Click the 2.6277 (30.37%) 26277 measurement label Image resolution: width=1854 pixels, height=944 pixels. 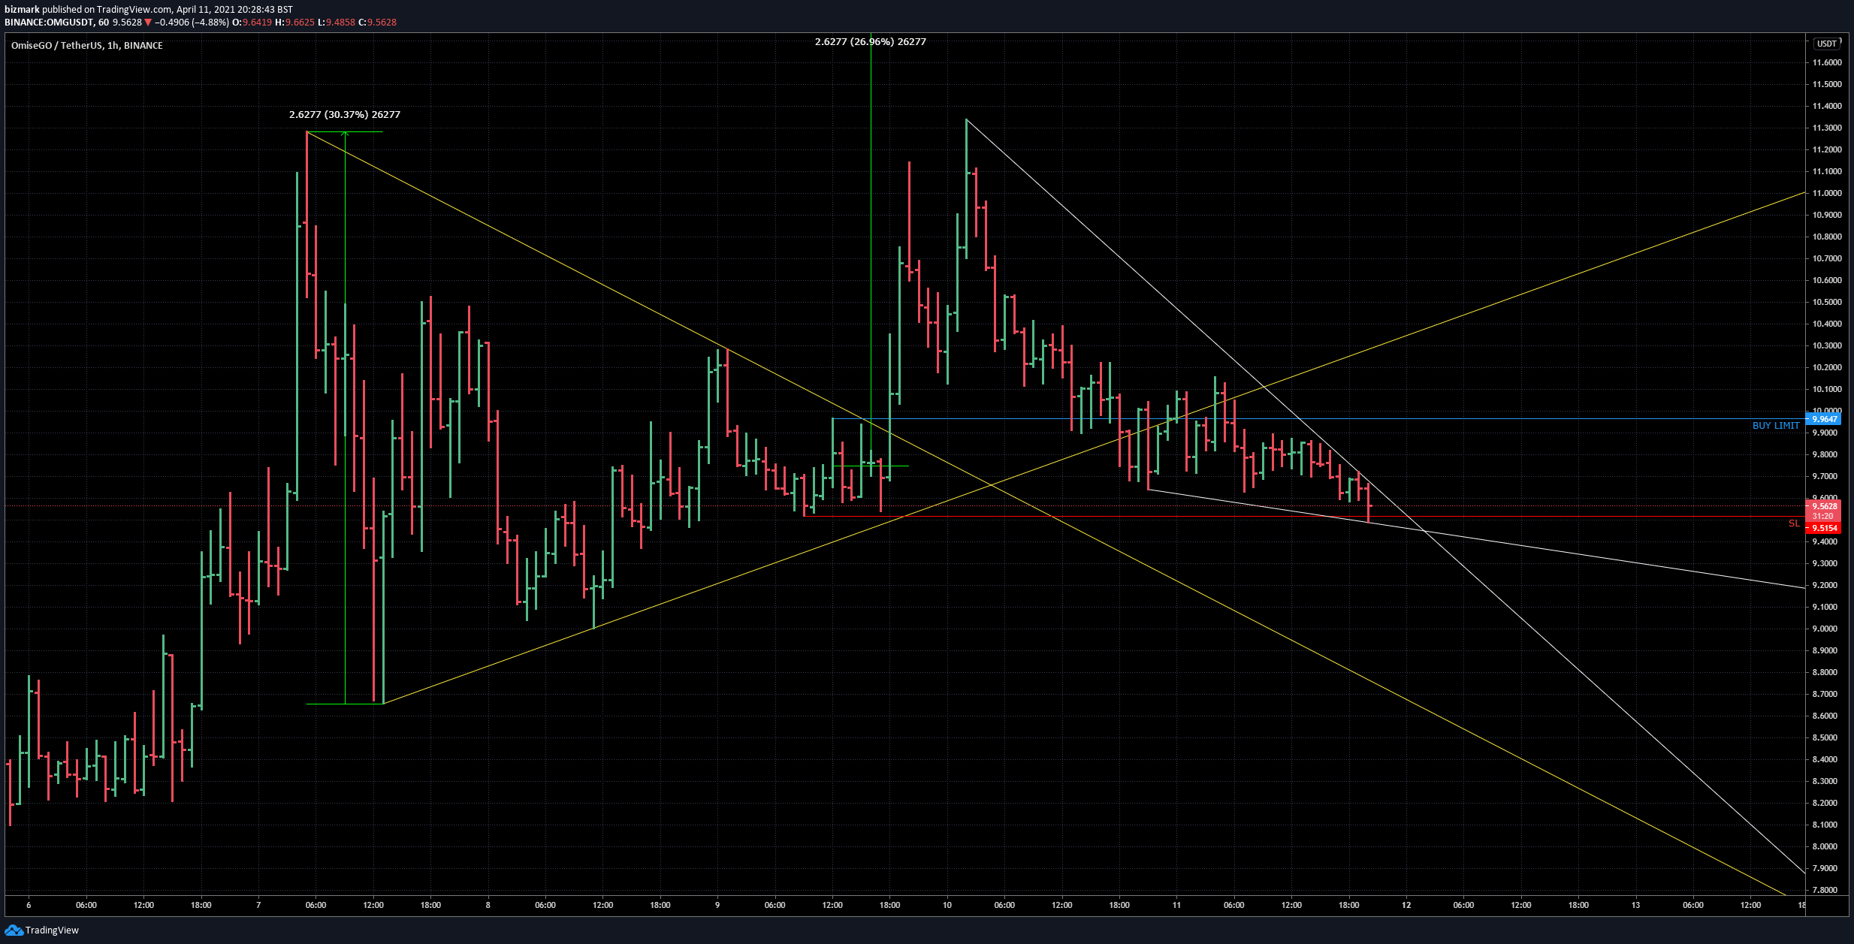345,115
